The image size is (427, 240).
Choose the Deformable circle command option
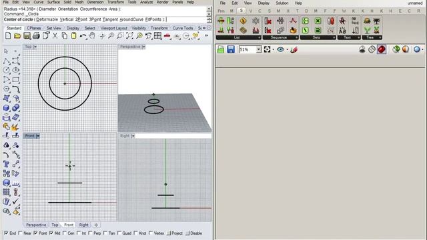[x=47, y=19]
